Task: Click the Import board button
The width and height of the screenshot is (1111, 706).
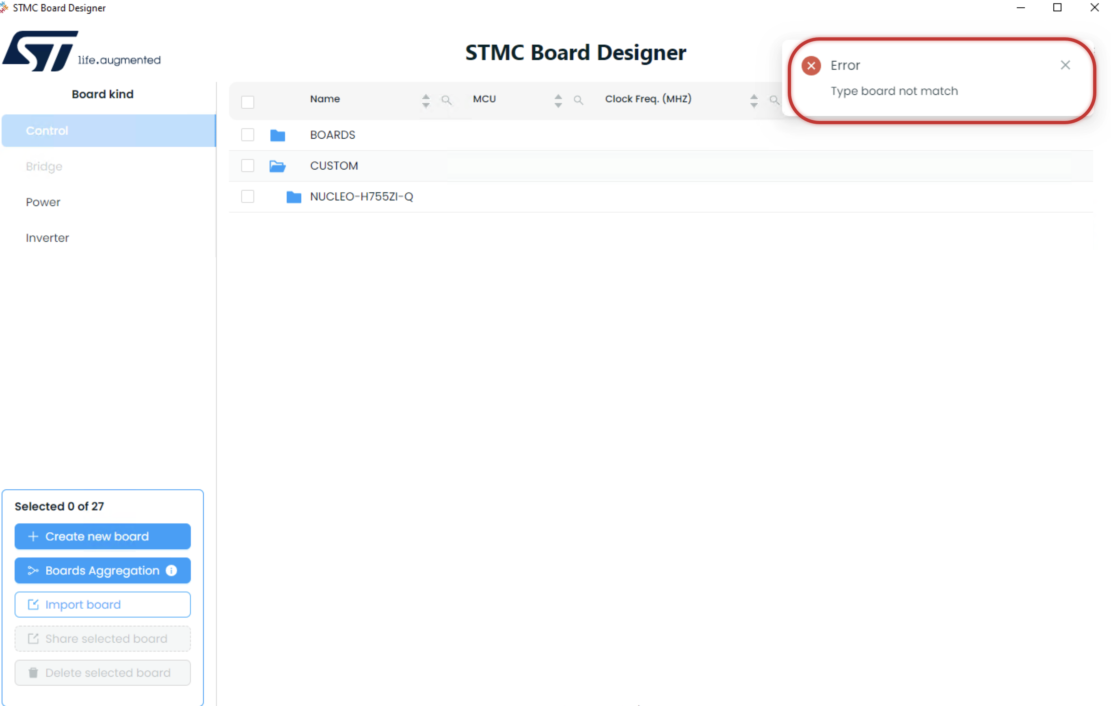Action: click(102, 605)
